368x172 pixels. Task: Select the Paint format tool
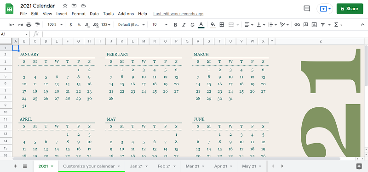click(37, 25)
